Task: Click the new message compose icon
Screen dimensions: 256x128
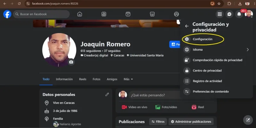Action: (x=248, y=120)
